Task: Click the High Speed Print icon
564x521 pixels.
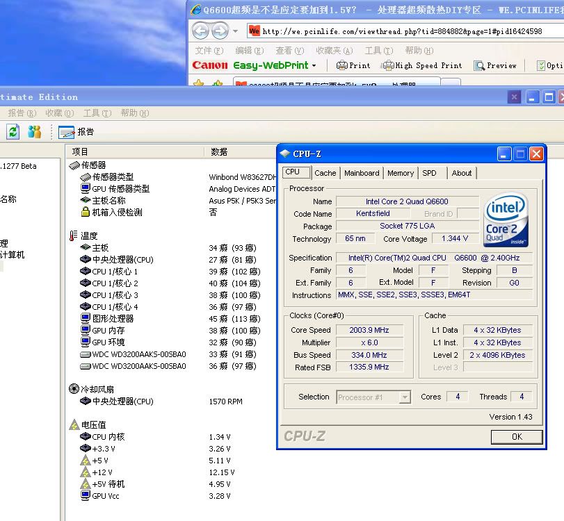Action: point(388,65)
